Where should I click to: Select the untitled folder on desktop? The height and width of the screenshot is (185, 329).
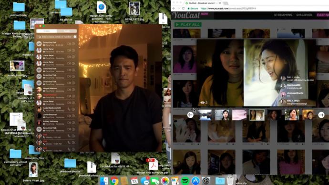click(x=19, y=9)
